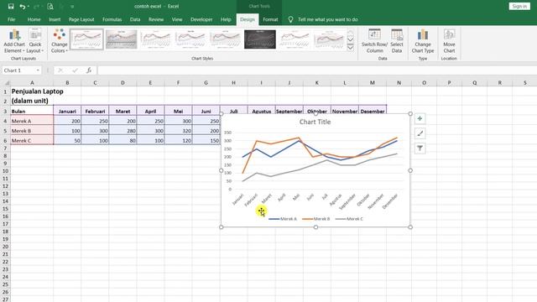Select Merek B legend entry
The height and width of the screenshot is (302, 537).
(316, 218)
